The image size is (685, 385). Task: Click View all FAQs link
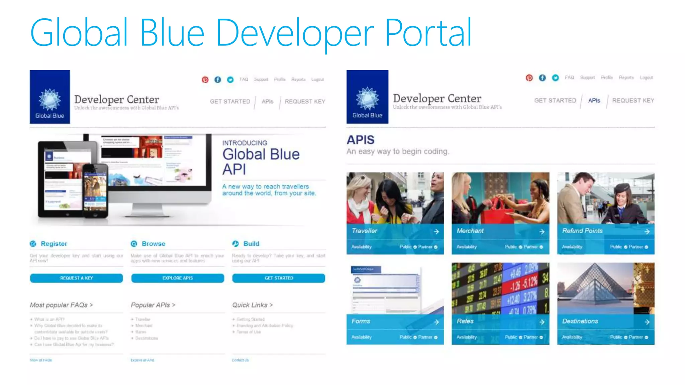pos(41,360)
